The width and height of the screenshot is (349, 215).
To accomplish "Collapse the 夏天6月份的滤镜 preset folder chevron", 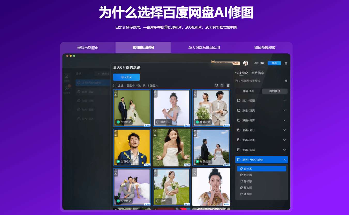I will point(284,160).
